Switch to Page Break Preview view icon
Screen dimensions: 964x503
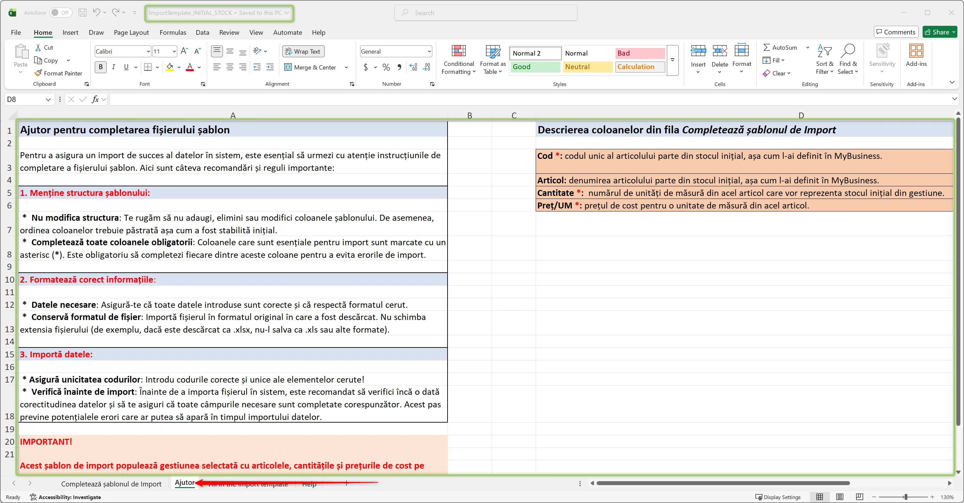(860, 497)
